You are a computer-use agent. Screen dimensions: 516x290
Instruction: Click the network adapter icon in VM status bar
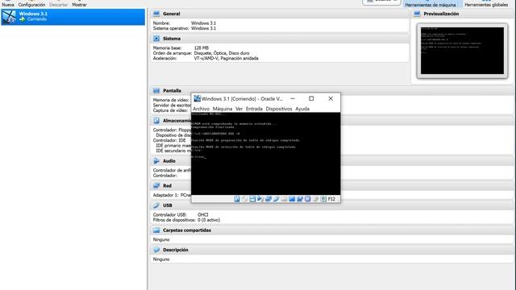point(268,199)
